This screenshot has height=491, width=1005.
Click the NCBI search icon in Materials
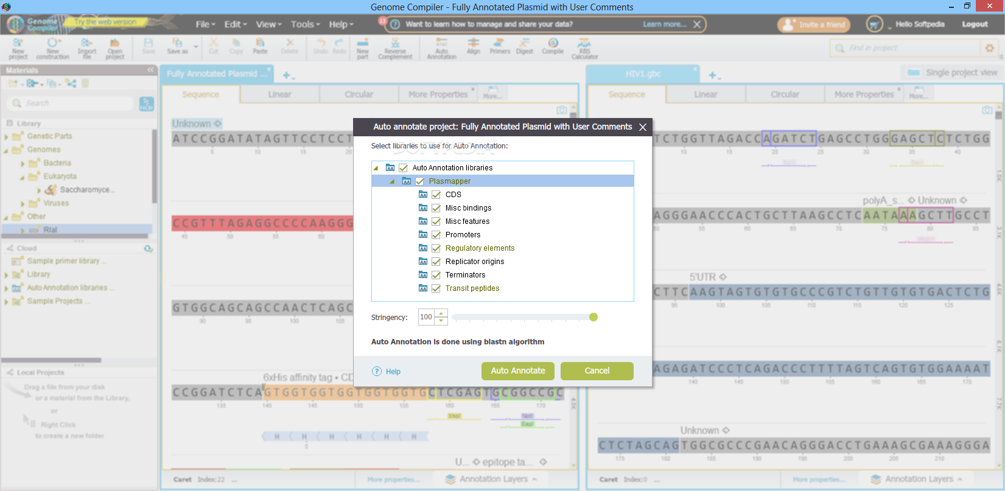click(x=147, y=104)
